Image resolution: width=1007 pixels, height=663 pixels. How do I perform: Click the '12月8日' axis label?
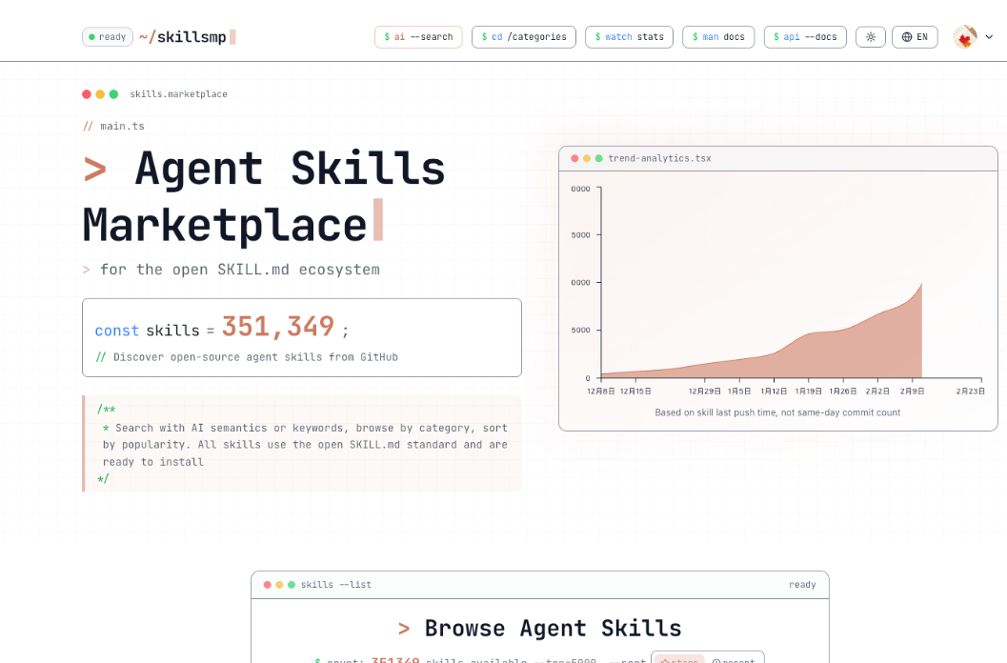(x=600, y=392)
